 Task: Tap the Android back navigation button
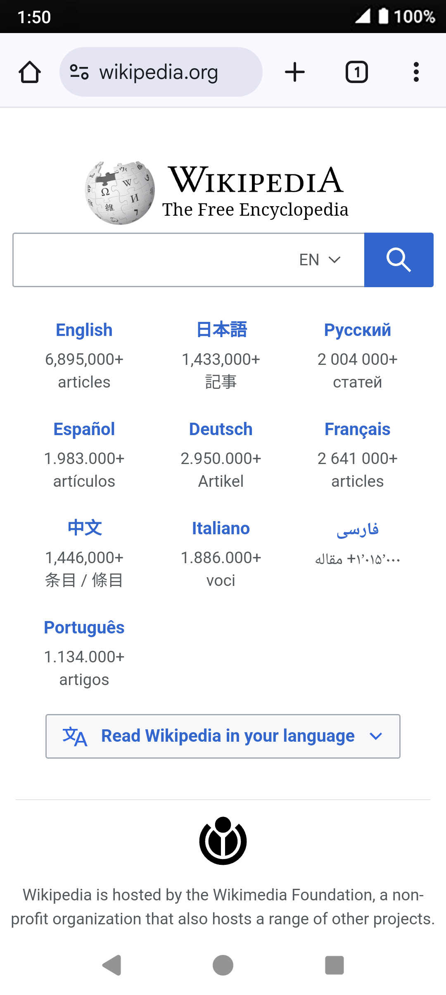pyautogui.click(x=111, y=965)
